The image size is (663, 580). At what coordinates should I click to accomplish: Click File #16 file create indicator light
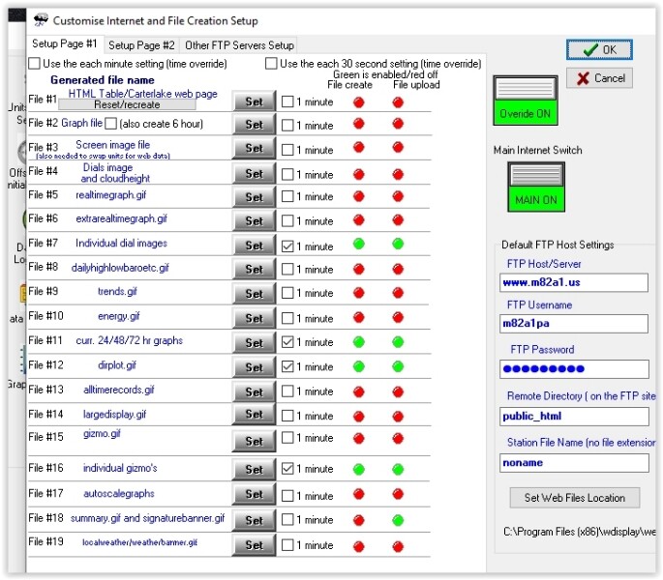(x=358, y=469)
